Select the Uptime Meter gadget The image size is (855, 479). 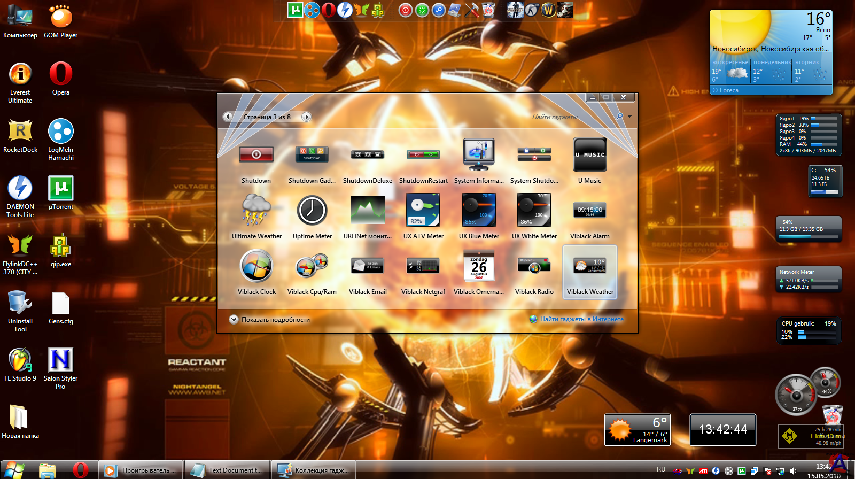(x=312, y=210)
